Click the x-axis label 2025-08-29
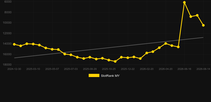 (x=90, y=69)
